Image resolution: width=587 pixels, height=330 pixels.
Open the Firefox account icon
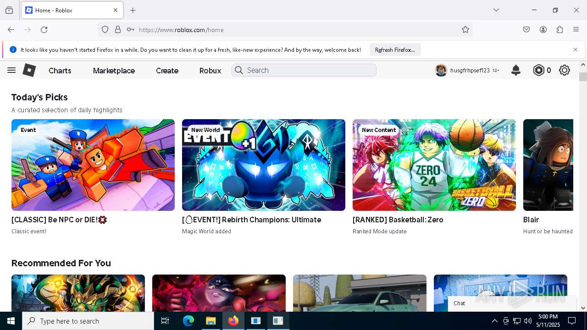[543, 30]
